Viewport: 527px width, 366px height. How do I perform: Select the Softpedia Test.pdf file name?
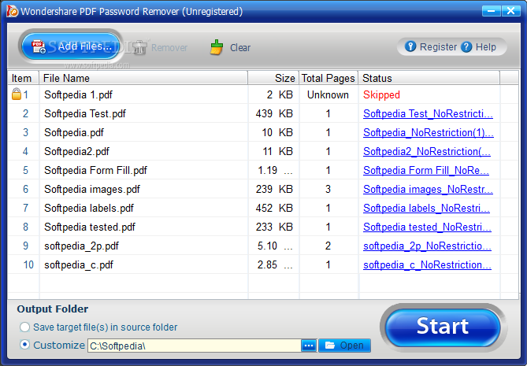[x=85, y=114]
